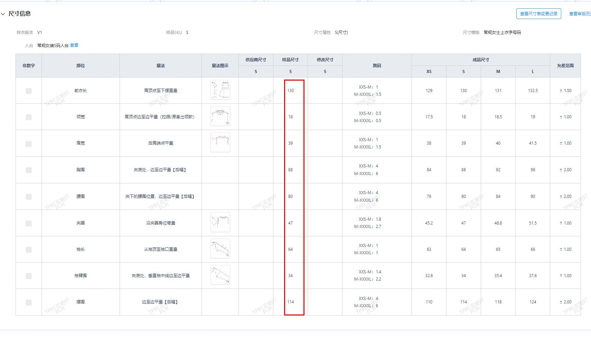Image resolution: width=591 pixels, height=338 pixels.
Task: Click the 查看尺寸表变更记录 button
Action: click(x=538, y=14)
